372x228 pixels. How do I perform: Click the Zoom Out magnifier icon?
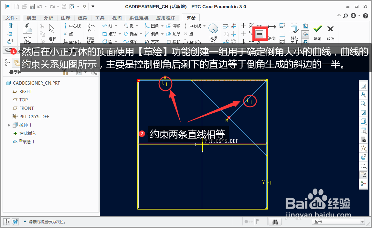[363, 104]
